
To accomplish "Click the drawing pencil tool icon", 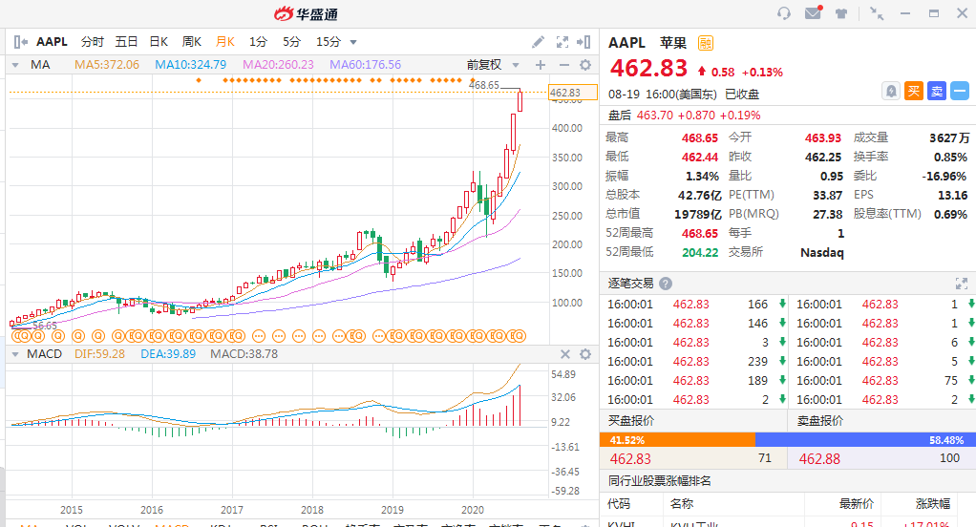I will pos(539,42).
